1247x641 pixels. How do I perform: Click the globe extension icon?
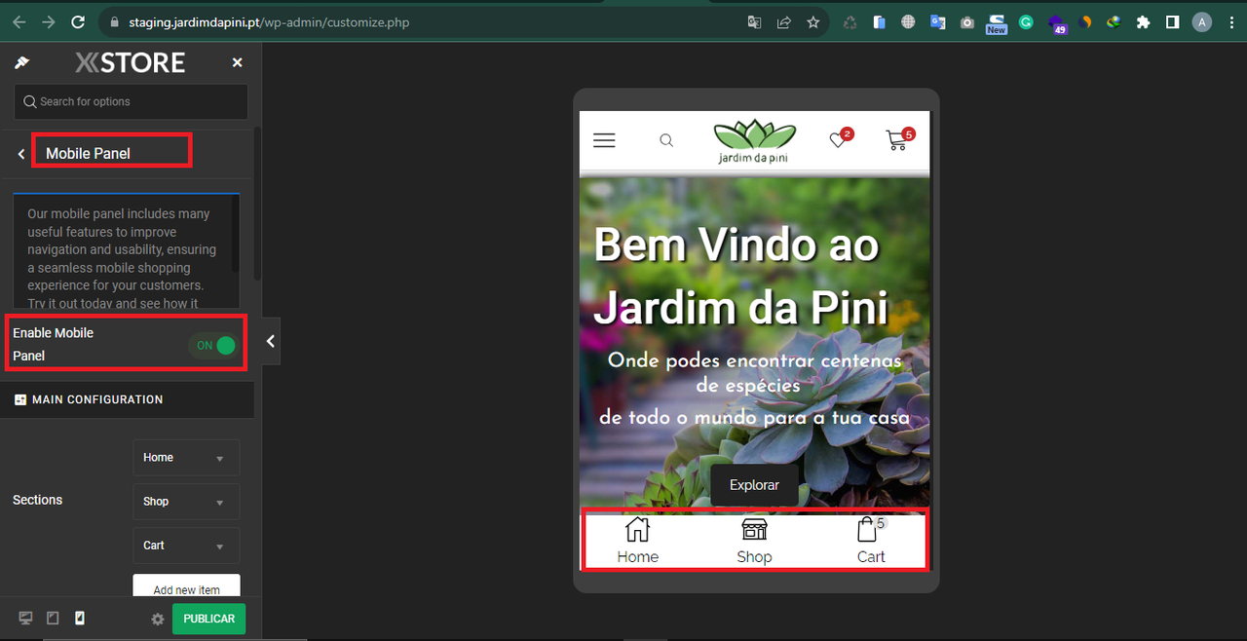[908, 21]
